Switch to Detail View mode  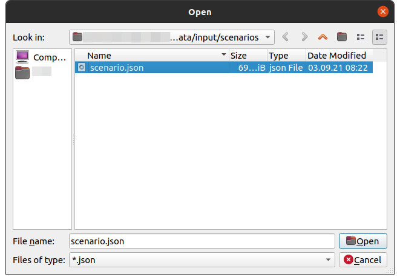coord(379,37)
